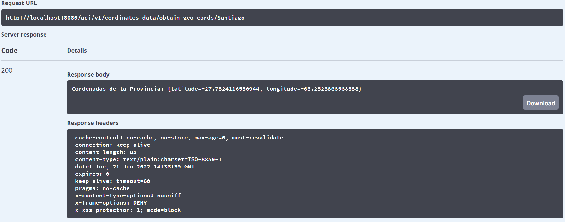
Task: Select the Request URL section label
Action: (19, 3)
